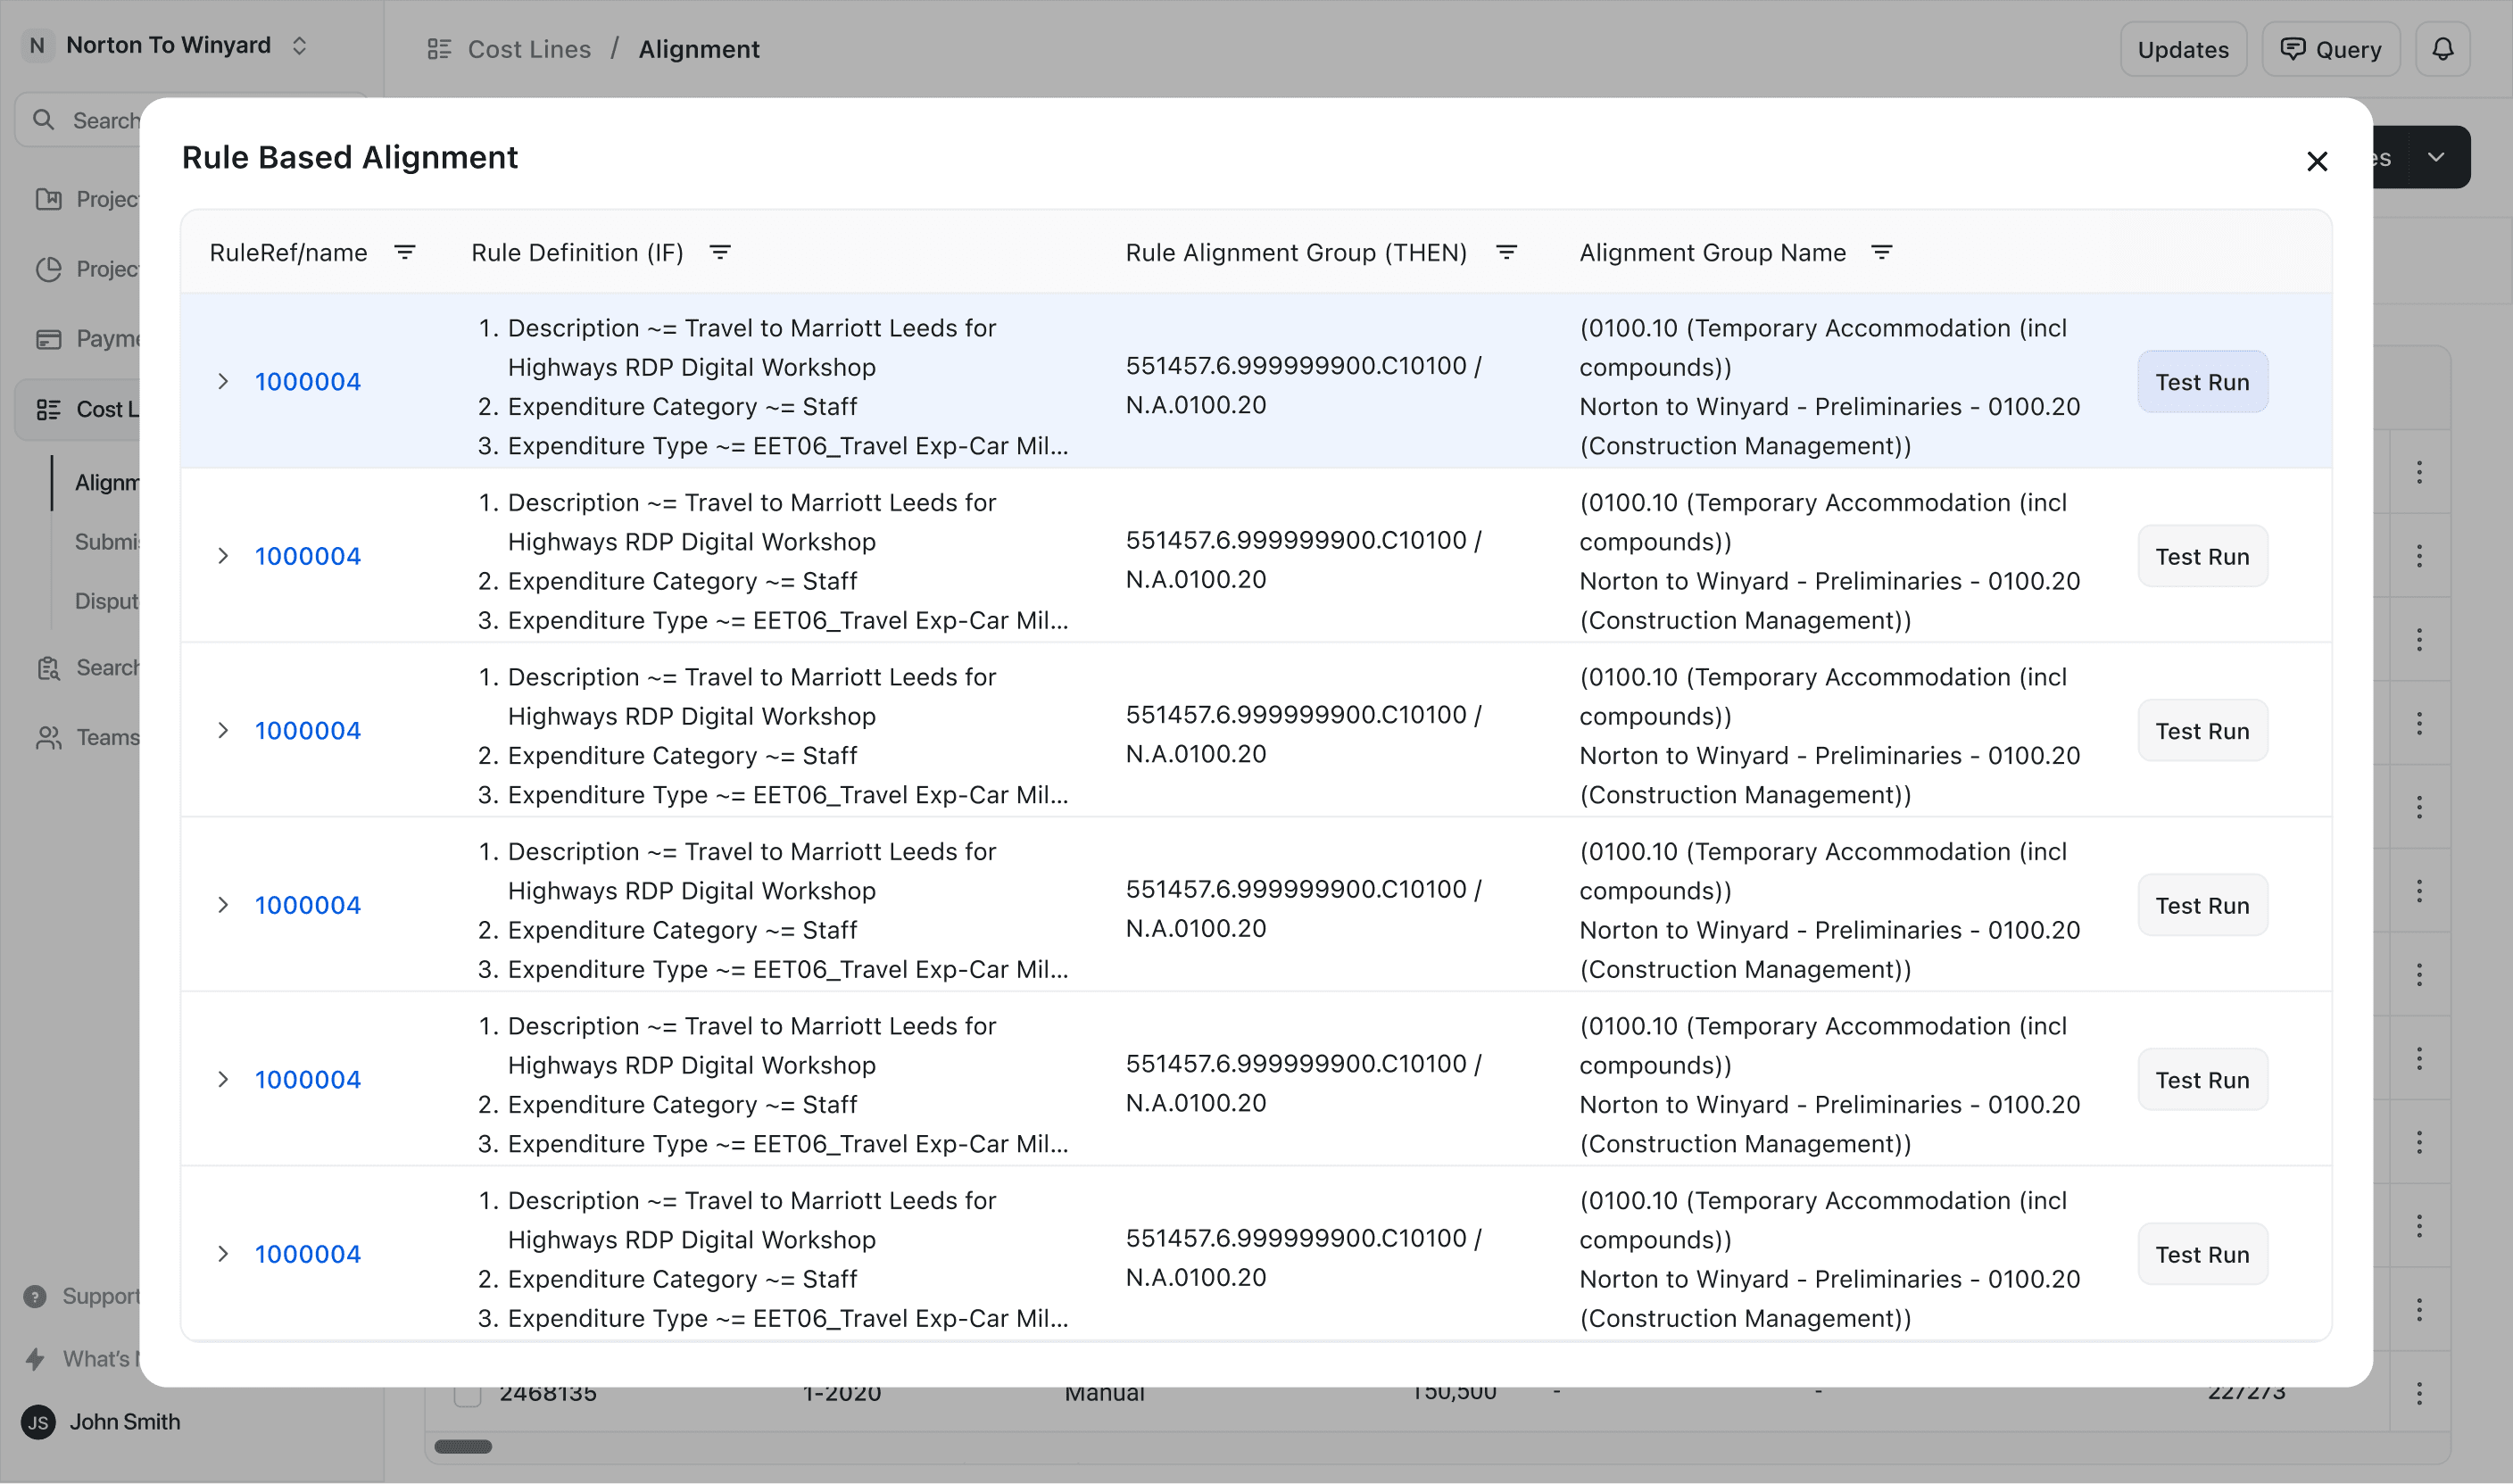Screen dimensions: 2513x1484
Task: Open the second Project pie chart icon item
Action: (48, 268)
